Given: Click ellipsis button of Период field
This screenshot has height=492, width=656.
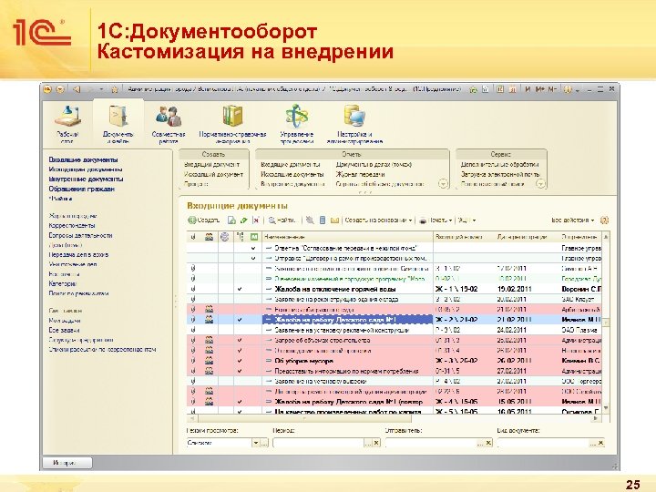Looking at the screenshot, I should tap(368, 443).
